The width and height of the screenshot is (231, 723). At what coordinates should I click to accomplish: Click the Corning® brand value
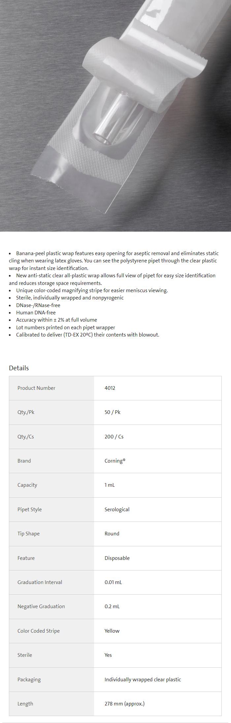(115, 461)
